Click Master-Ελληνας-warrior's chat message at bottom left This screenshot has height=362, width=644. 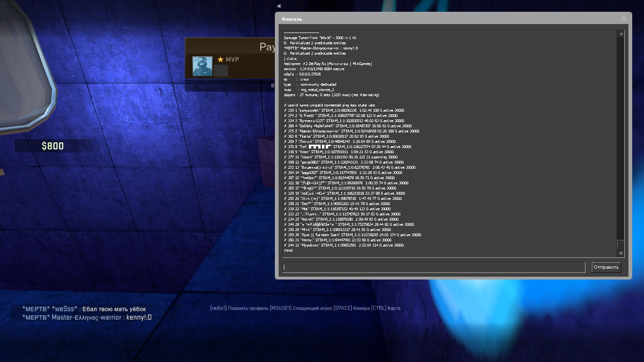coord(87,317)
